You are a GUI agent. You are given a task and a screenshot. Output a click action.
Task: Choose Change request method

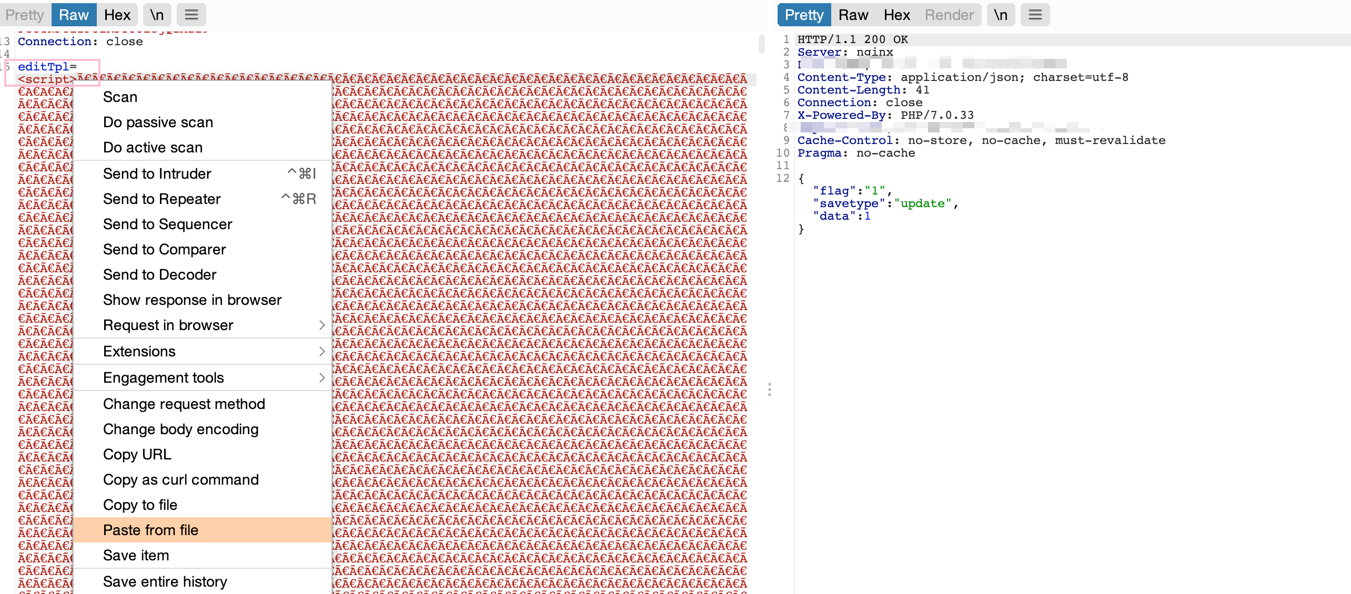pos(203,404)
